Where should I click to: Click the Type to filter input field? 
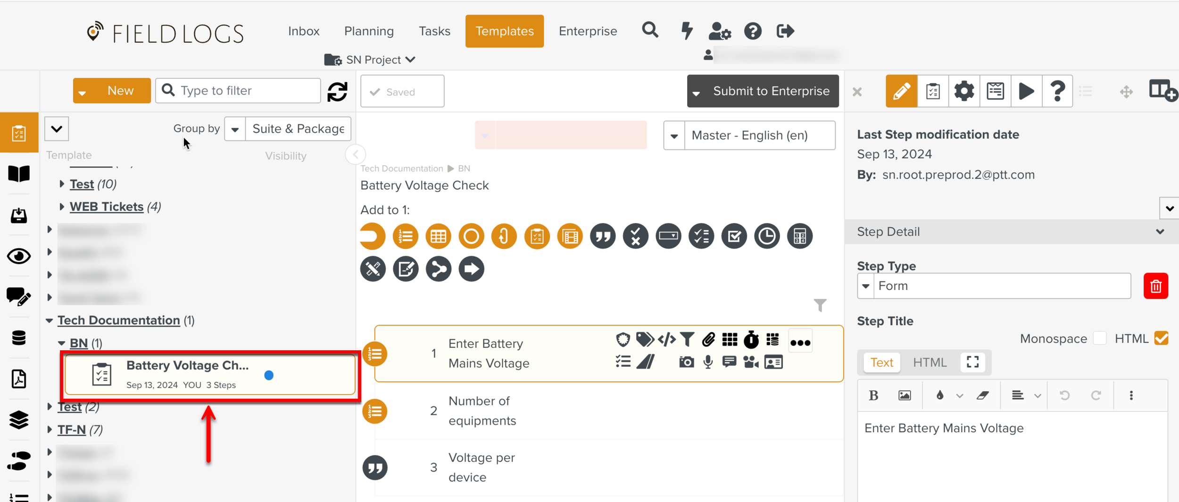[246, 91]
